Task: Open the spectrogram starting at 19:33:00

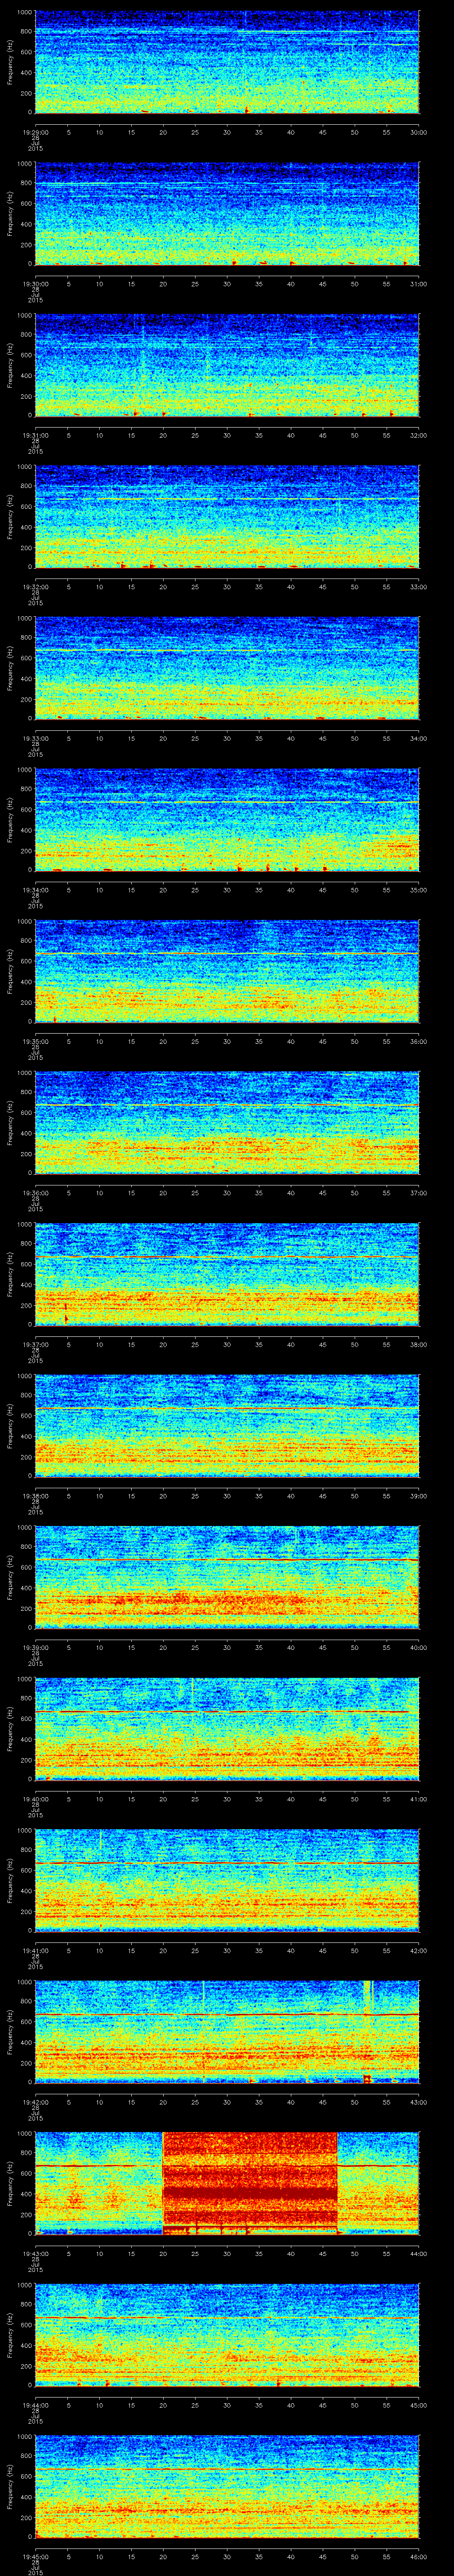Action: [227, 668]
